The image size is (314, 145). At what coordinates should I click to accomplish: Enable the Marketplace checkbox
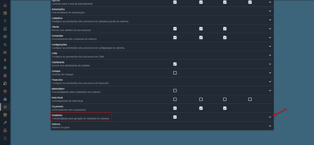pos(175,90)
